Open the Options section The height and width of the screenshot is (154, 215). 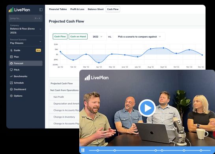[26, 96]
